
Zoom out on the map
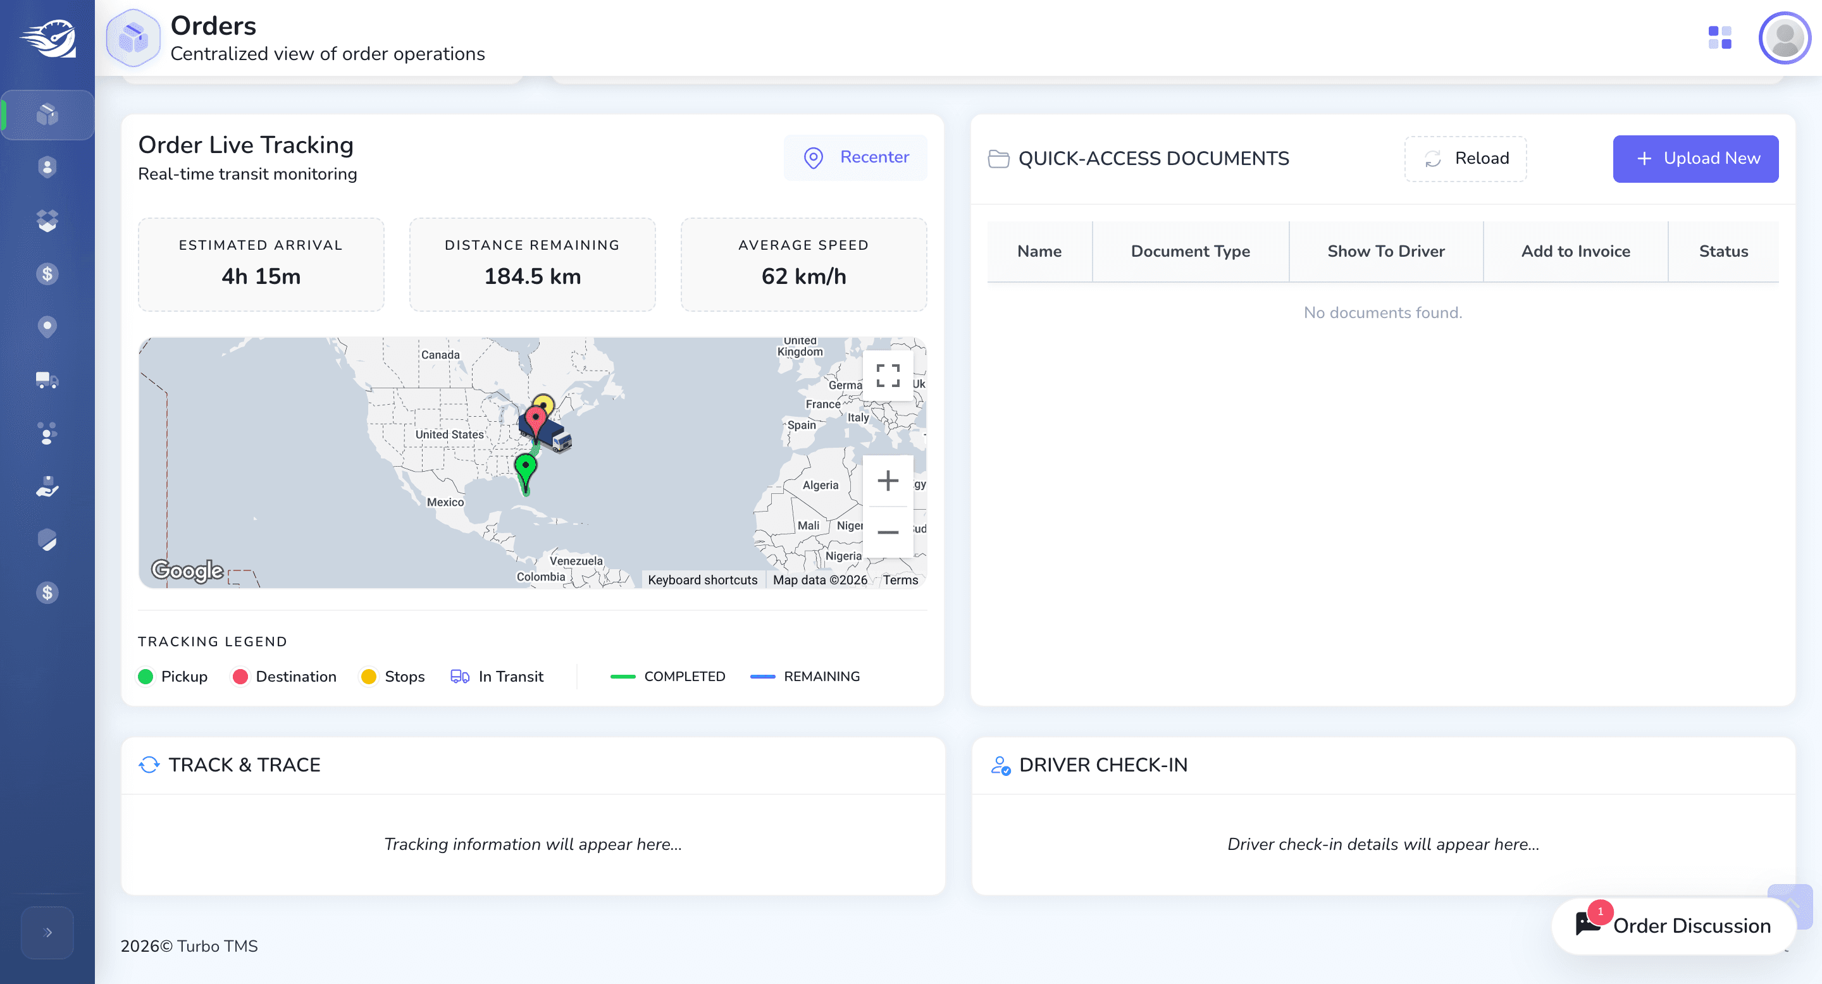888,532
